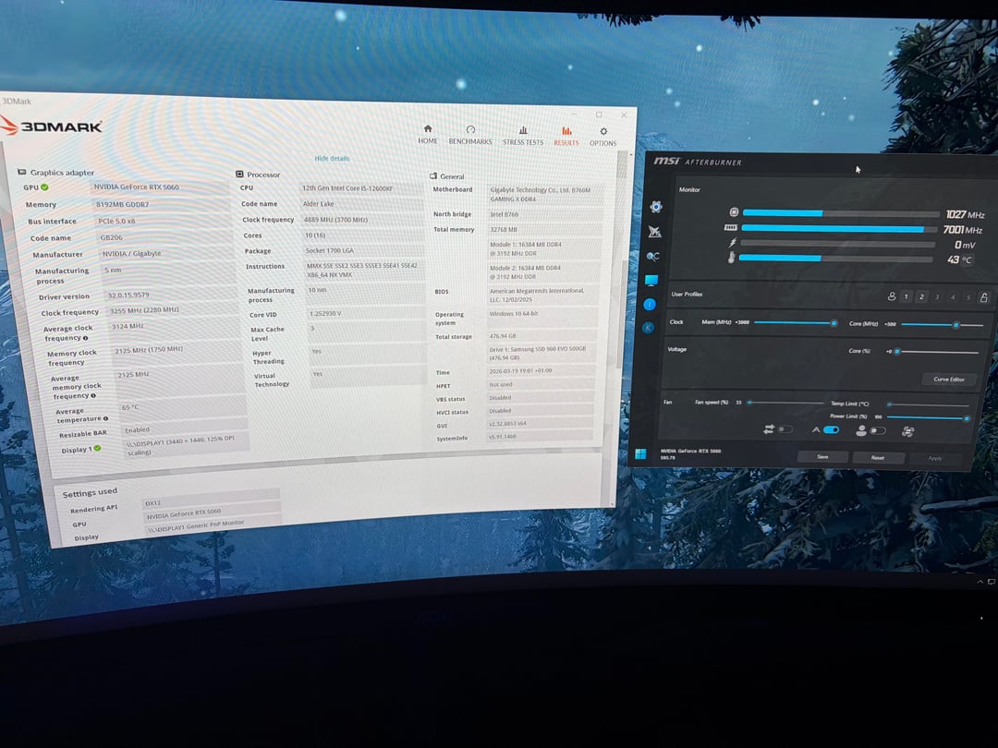Show the Afterburner information icon

650,304
